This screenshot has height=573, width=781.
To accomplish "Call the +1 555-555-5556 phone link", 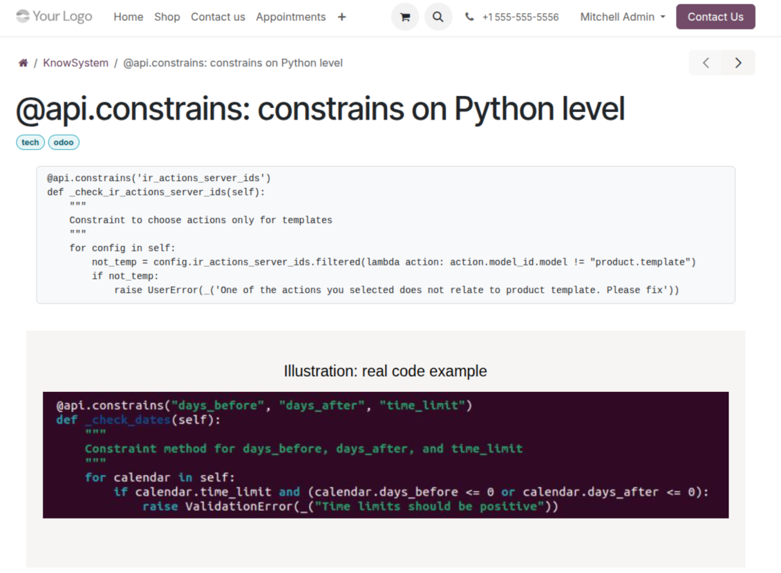I will pyautogui.click(x=520, y=17).
